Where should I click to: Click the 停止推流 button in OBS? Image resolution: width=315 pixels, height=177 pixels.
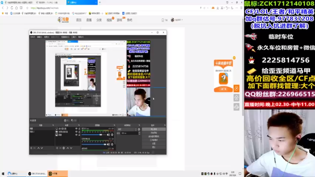[154, 129]
